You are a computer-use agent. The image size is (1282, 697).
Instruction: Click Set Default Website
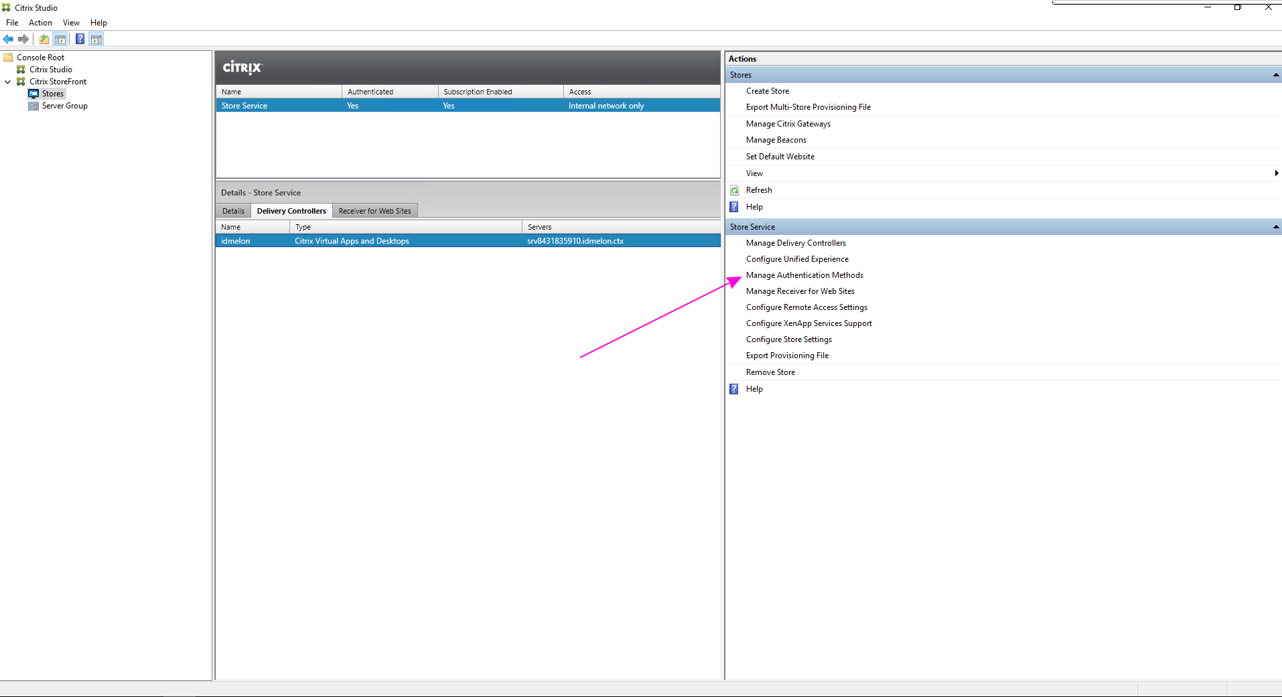coord(780,157)
